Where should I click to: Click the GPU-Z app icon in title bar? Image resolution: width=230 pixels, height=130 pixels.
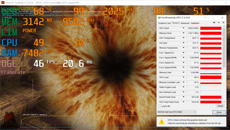pyautogui.click(x=159, y=18)
